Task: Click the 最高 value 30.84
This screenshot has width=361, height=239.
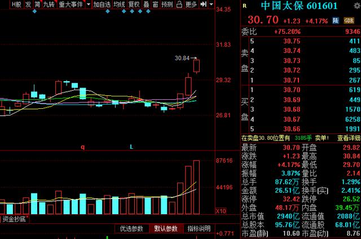Action: click(x=351, y=156)
